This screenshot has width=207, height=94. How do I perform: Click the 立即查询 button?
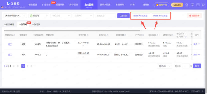(x=123, y=15)
